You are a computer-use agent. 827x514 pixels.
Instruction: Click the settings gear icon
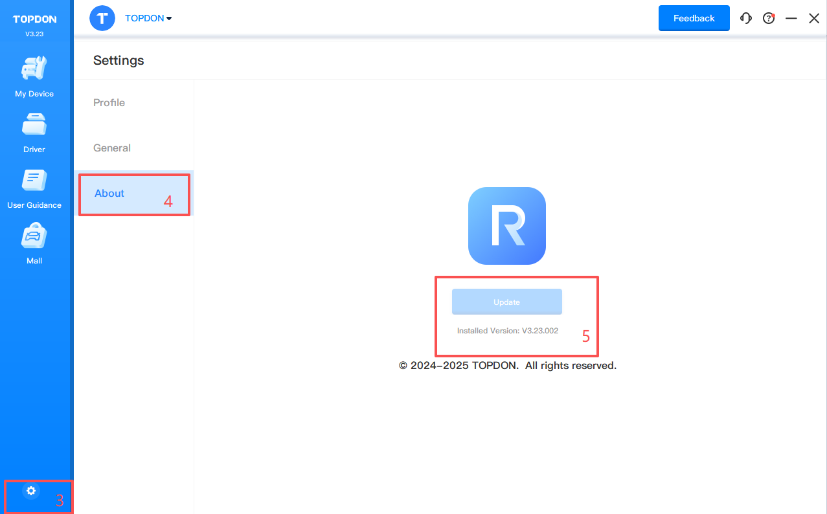pos(30,491)
